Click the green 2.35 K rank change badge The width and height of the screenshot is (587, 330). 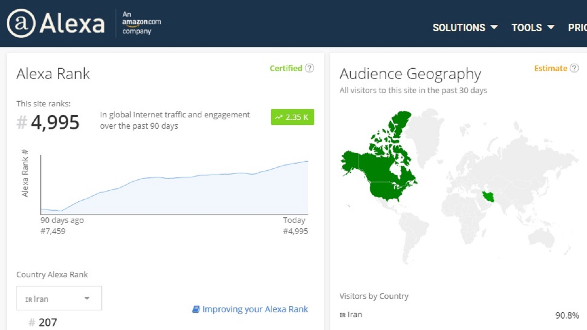point(292,117)
